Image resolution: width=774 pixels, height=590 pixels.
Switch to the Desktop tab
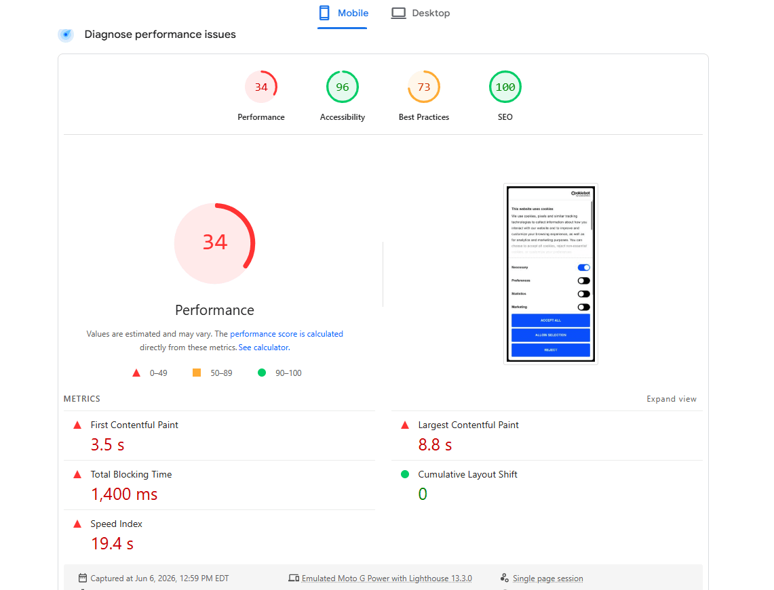click(x=421, y=14)
